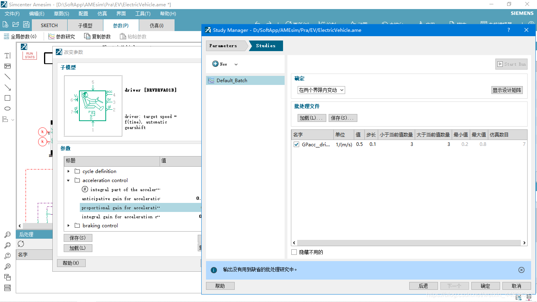
Task: Click 加载(L) in 改变参数 dialog
Action: pos(78,248)
